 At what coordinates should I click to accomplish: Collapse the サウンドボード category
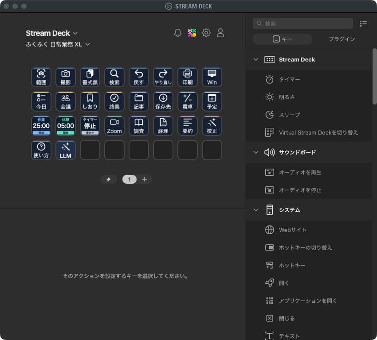pyautogui.click(x=256, y=152)
